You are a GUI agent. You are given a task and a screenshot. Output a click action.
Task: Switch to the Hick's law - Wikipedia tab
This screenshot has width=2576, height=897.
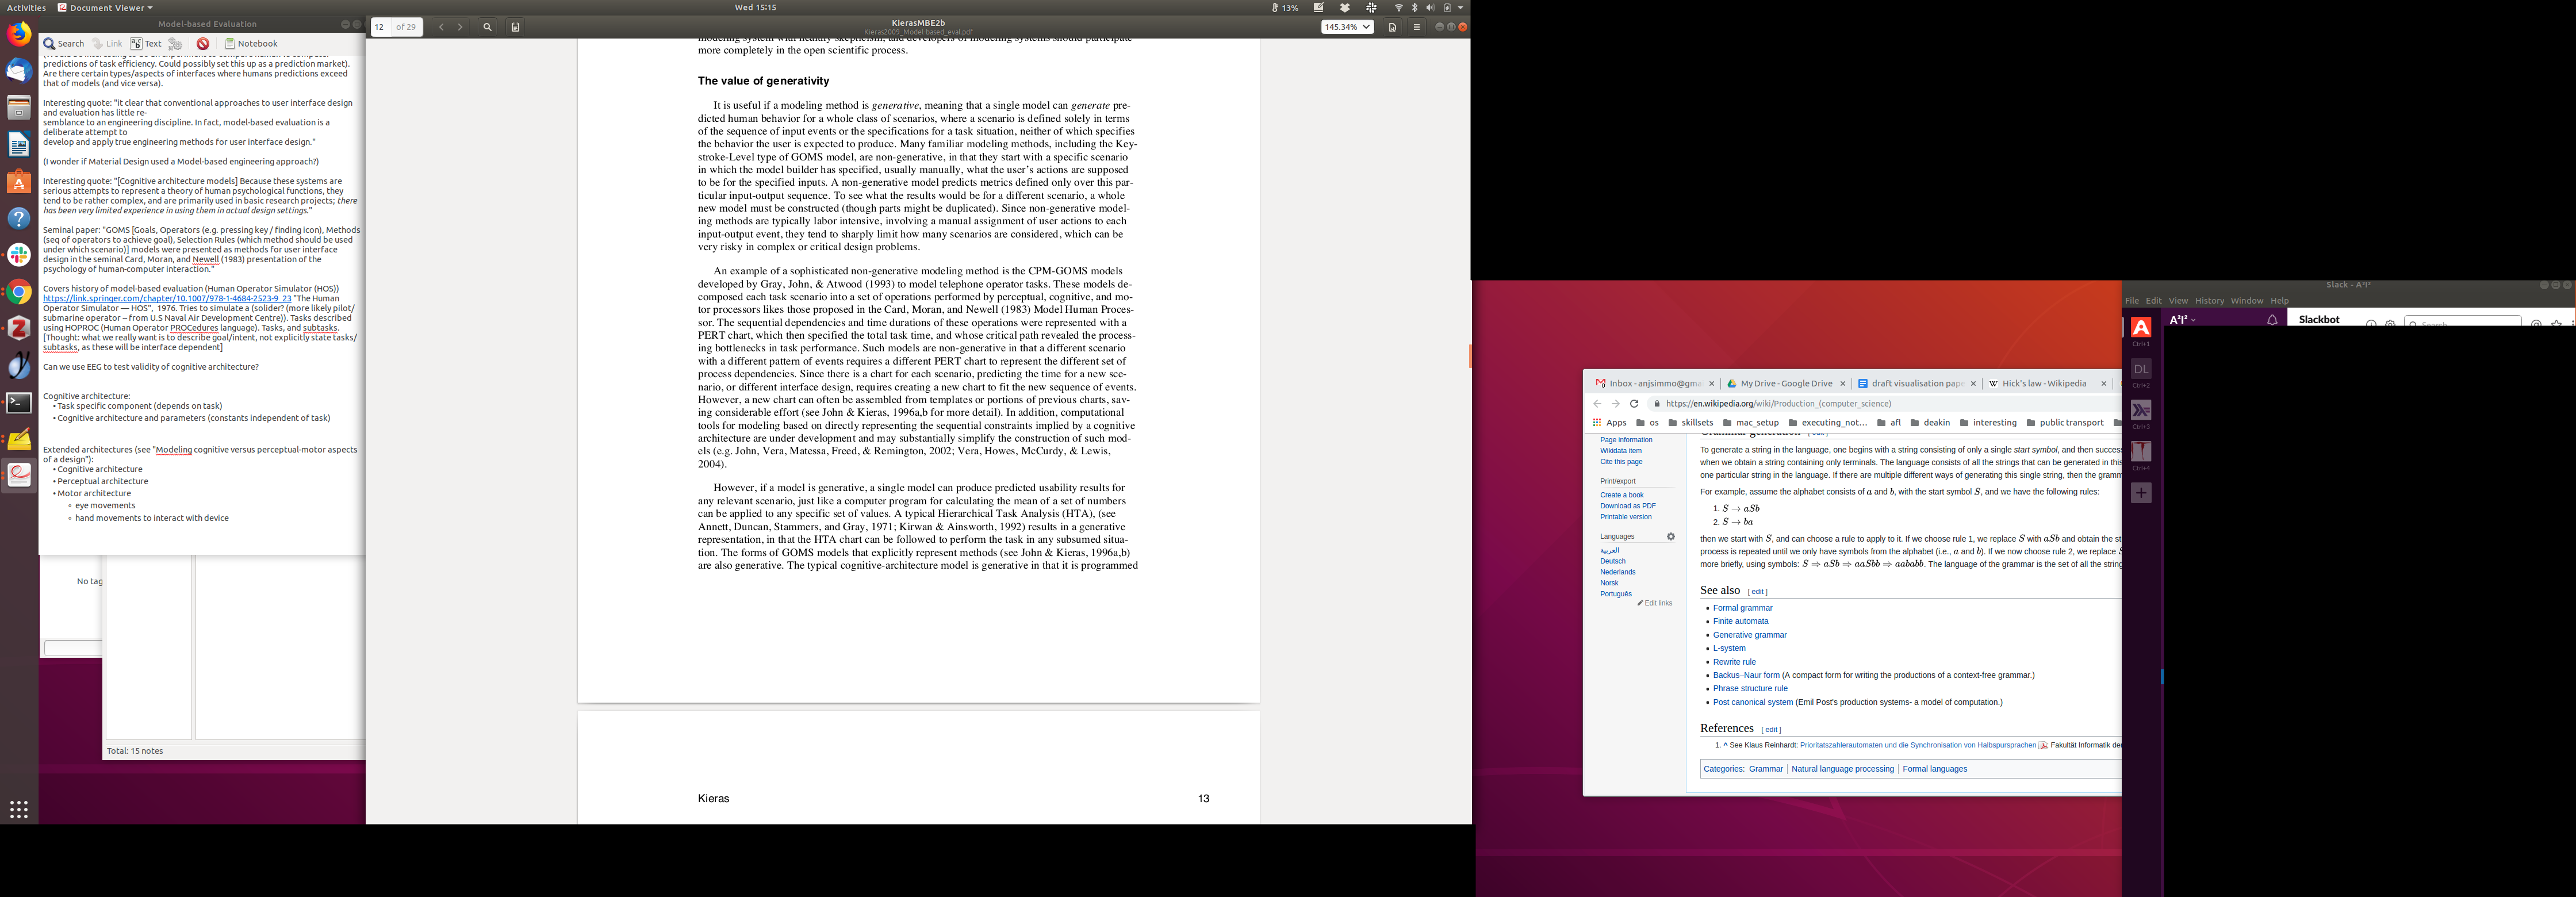point(2044,383)
